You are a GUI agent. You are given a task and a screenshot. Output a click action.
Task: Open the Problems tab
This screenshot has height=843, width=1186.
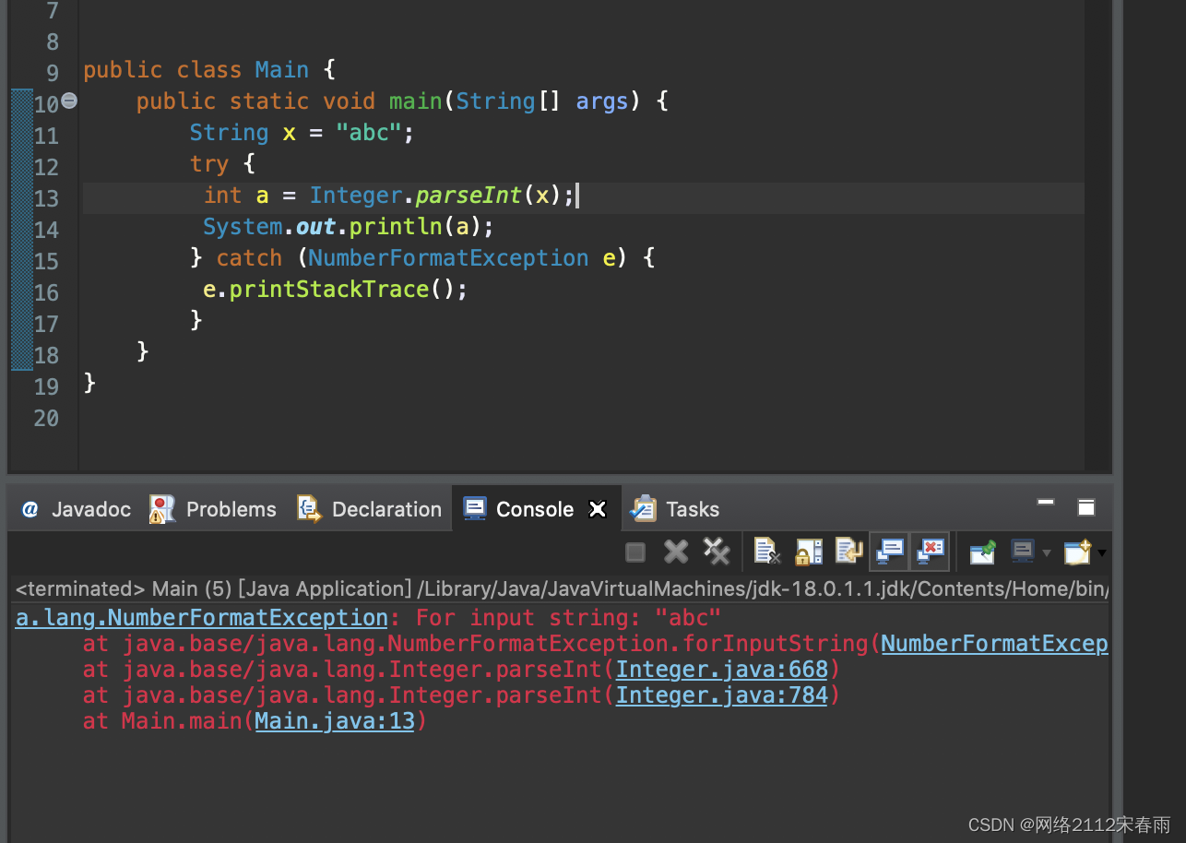coord(213,509)
